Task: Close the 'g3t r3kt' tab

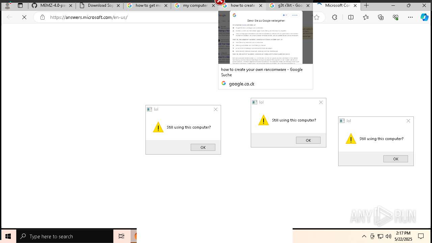Action: 308,5
